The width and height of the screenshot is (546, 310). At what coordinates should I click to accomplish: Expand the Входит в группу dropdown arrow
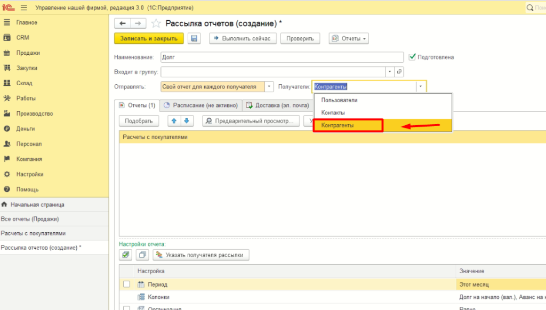(x=390, y=72)
